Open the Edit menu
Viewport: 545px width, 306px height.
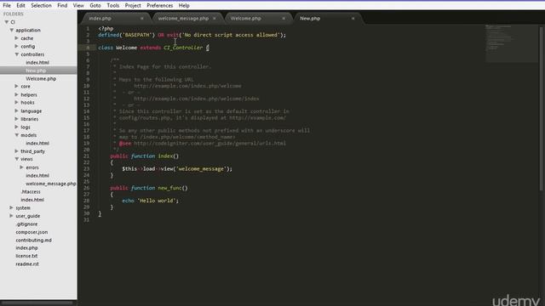(x=20, y=6)
